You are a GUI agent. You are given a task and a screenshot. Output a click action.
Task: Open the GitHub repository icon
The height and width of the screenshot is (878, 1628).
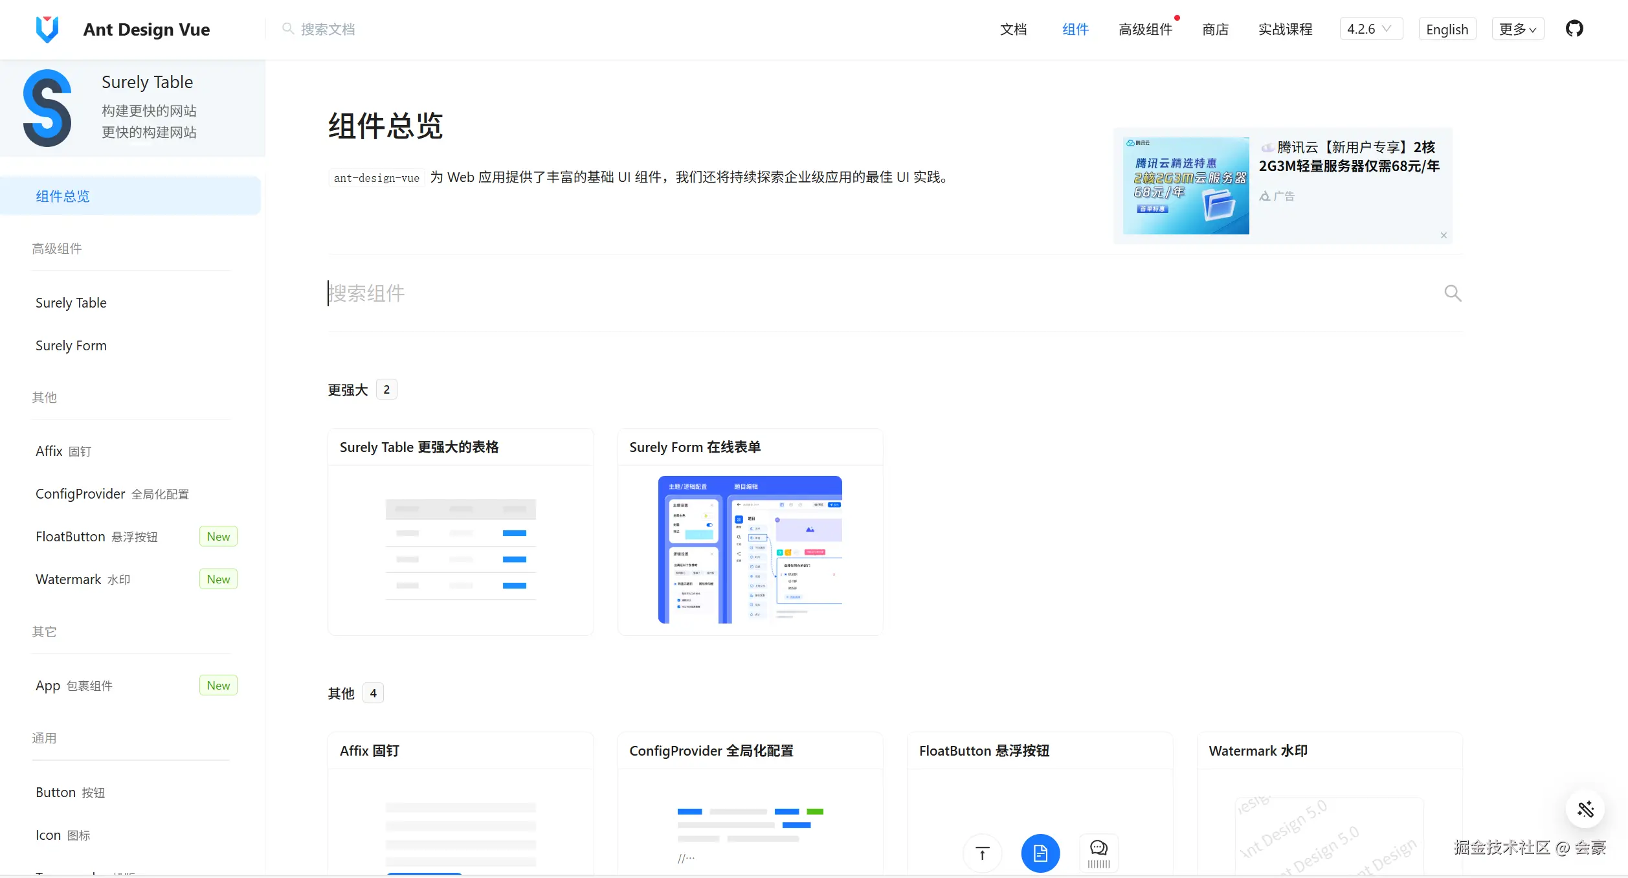click(x=1574, y=29)
